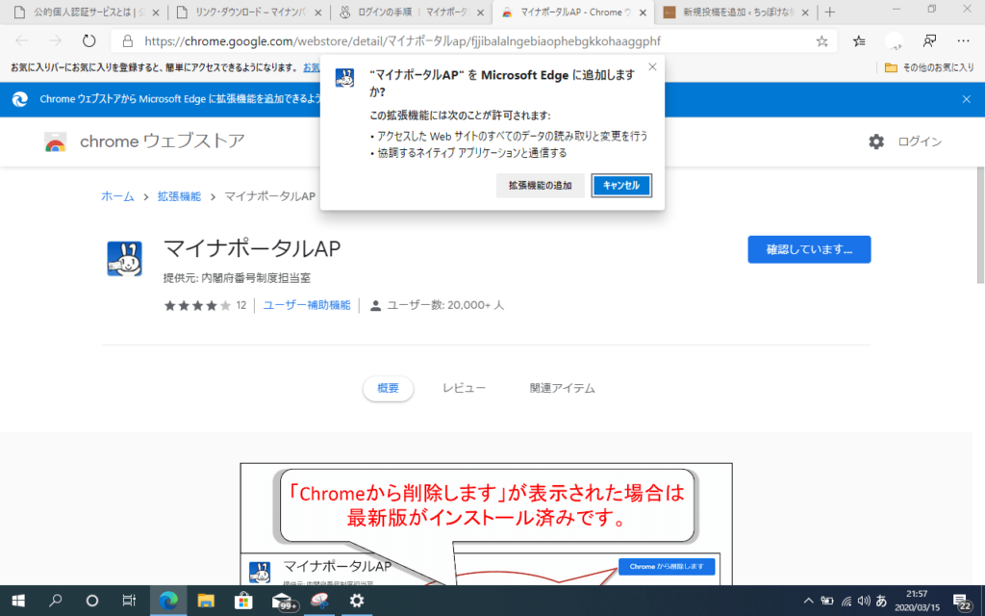Screen dimensions: 985x616
Task: Click the padlock site info icon
Action: [128, 41]
